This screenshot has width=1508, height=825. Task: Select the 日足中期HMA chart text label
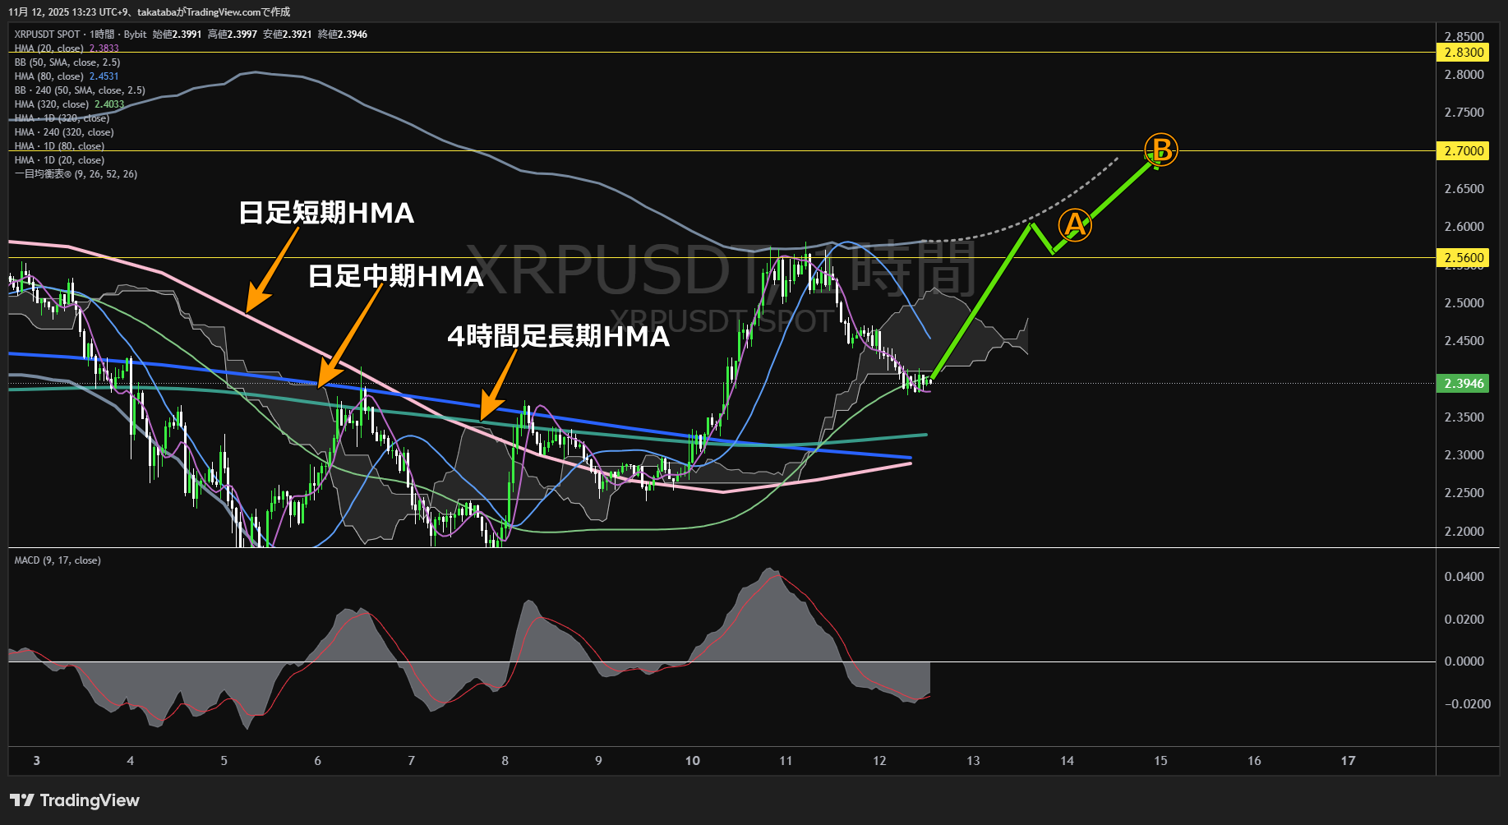point(396,276)
